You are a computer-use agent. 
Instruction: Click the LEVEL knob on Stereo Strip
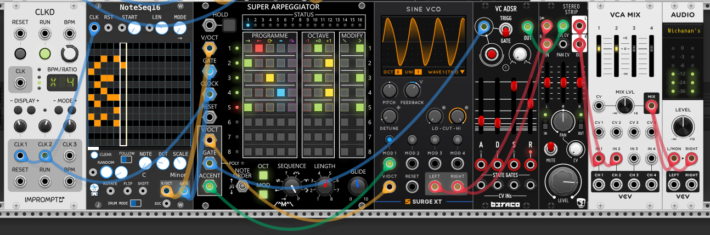(562, 182)
